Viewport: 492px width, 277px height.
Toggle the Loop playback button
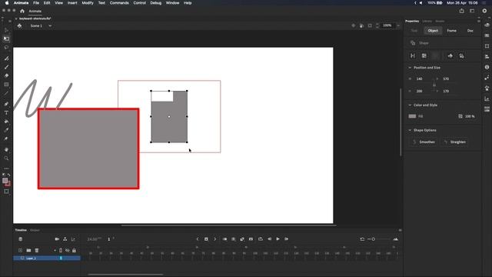click(261, 239)
